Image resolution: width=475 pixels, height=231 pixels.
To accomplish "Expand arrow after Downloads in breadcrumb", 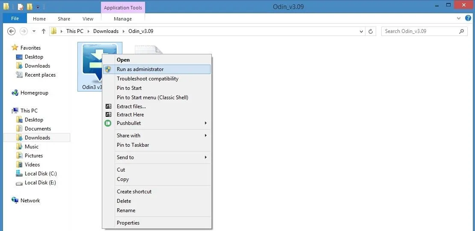I will (x=123, y=31).
